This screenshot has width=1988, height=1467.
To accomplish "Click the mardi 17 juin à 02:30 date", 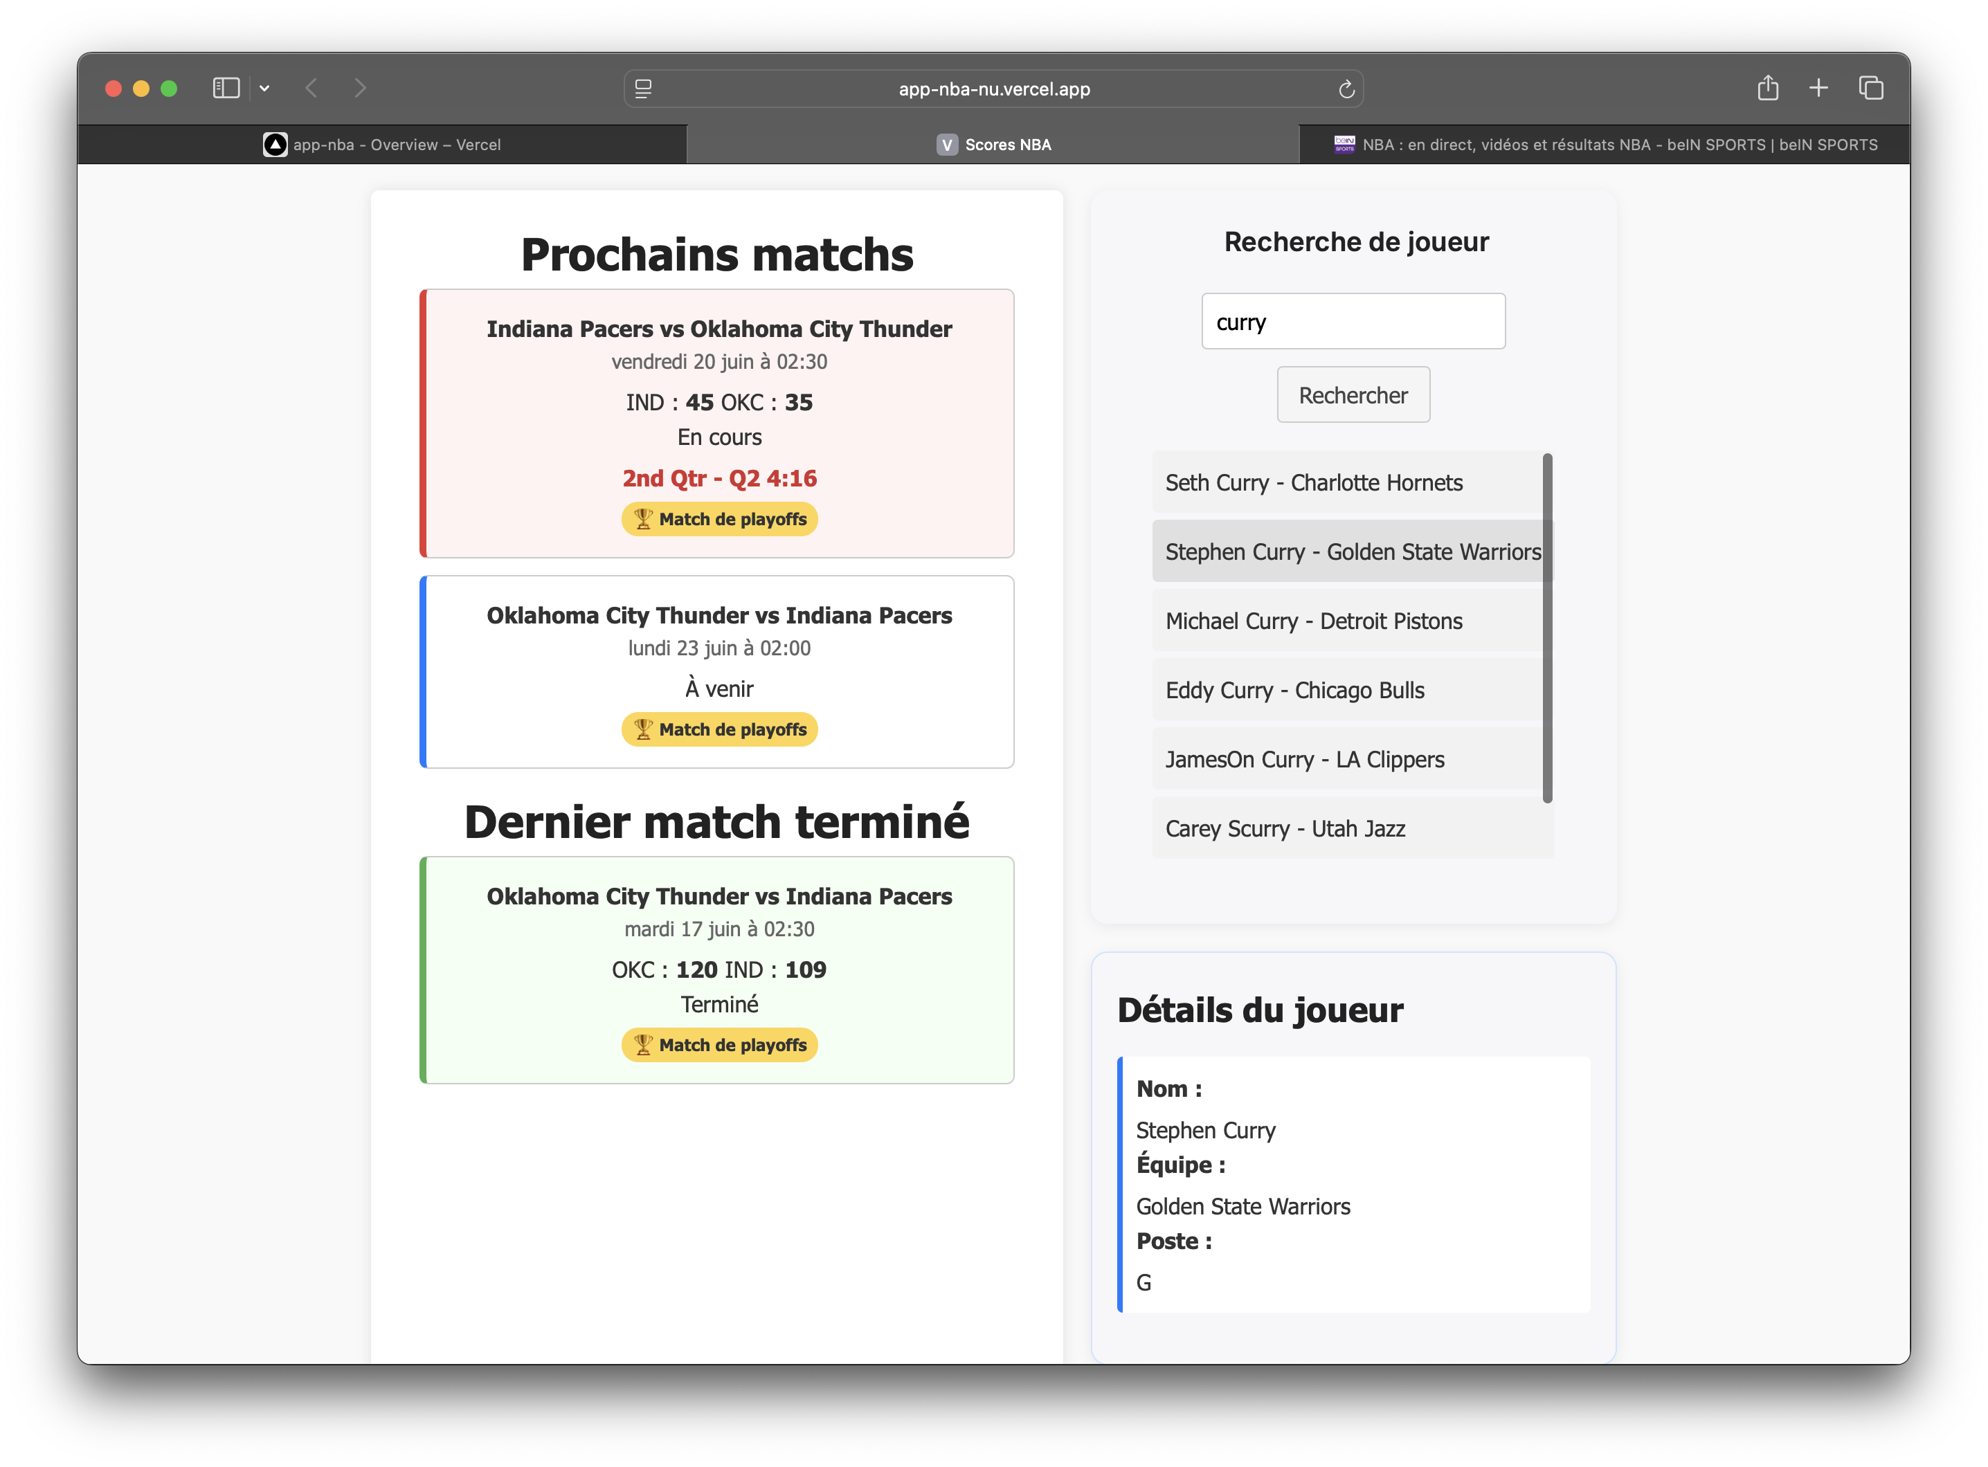I will (719, 929).
